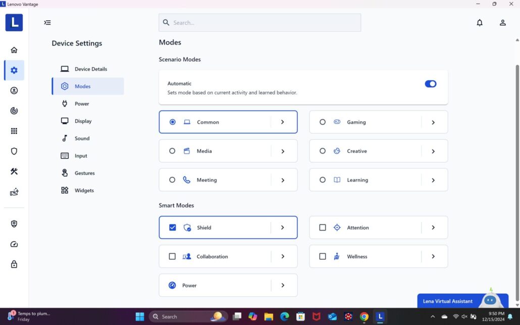520x325 pixels.
Task: Click the Wi-Fi icon in system tray
Action: pyautogui.click(x=456, y=317)
